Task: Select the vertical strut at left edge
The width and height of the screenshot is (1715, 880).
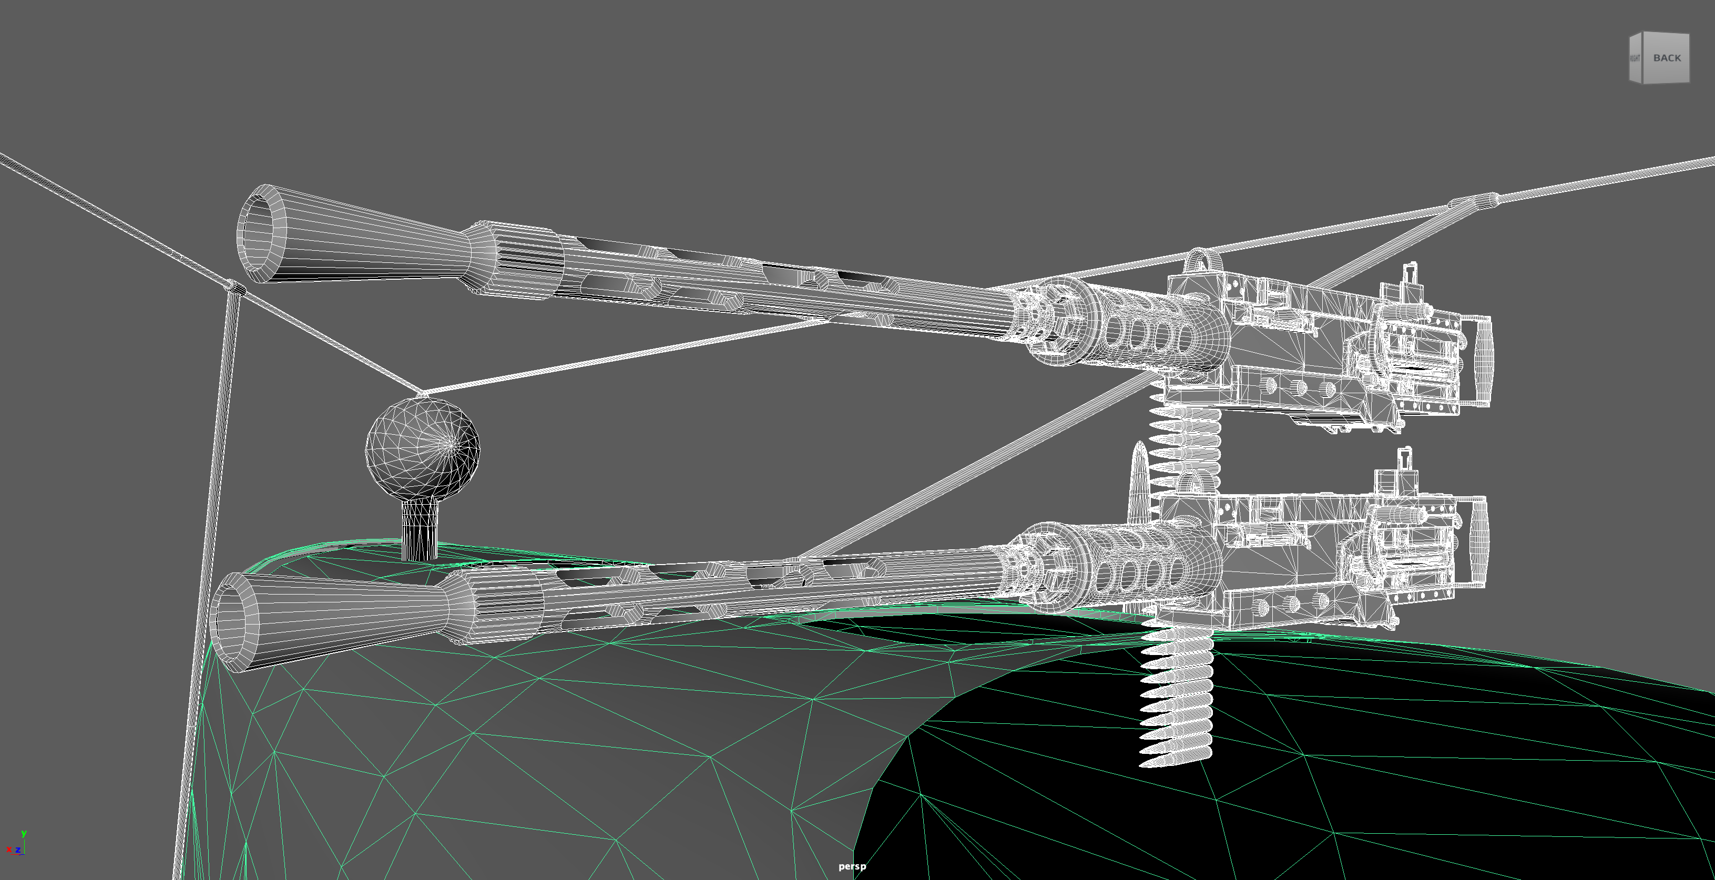Action: click(207, 579)
